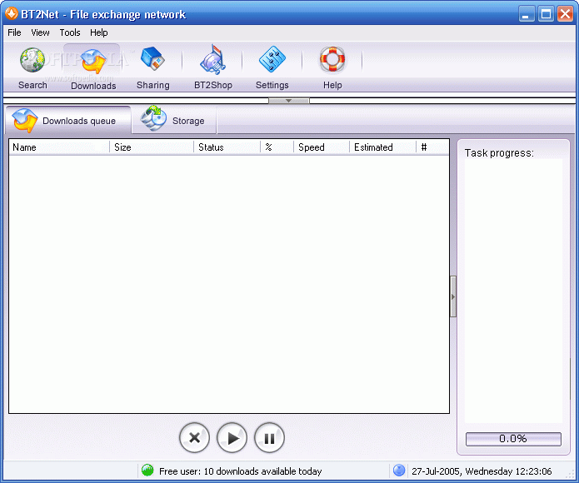Sort the list by Size column

click(x=152, y=147)
